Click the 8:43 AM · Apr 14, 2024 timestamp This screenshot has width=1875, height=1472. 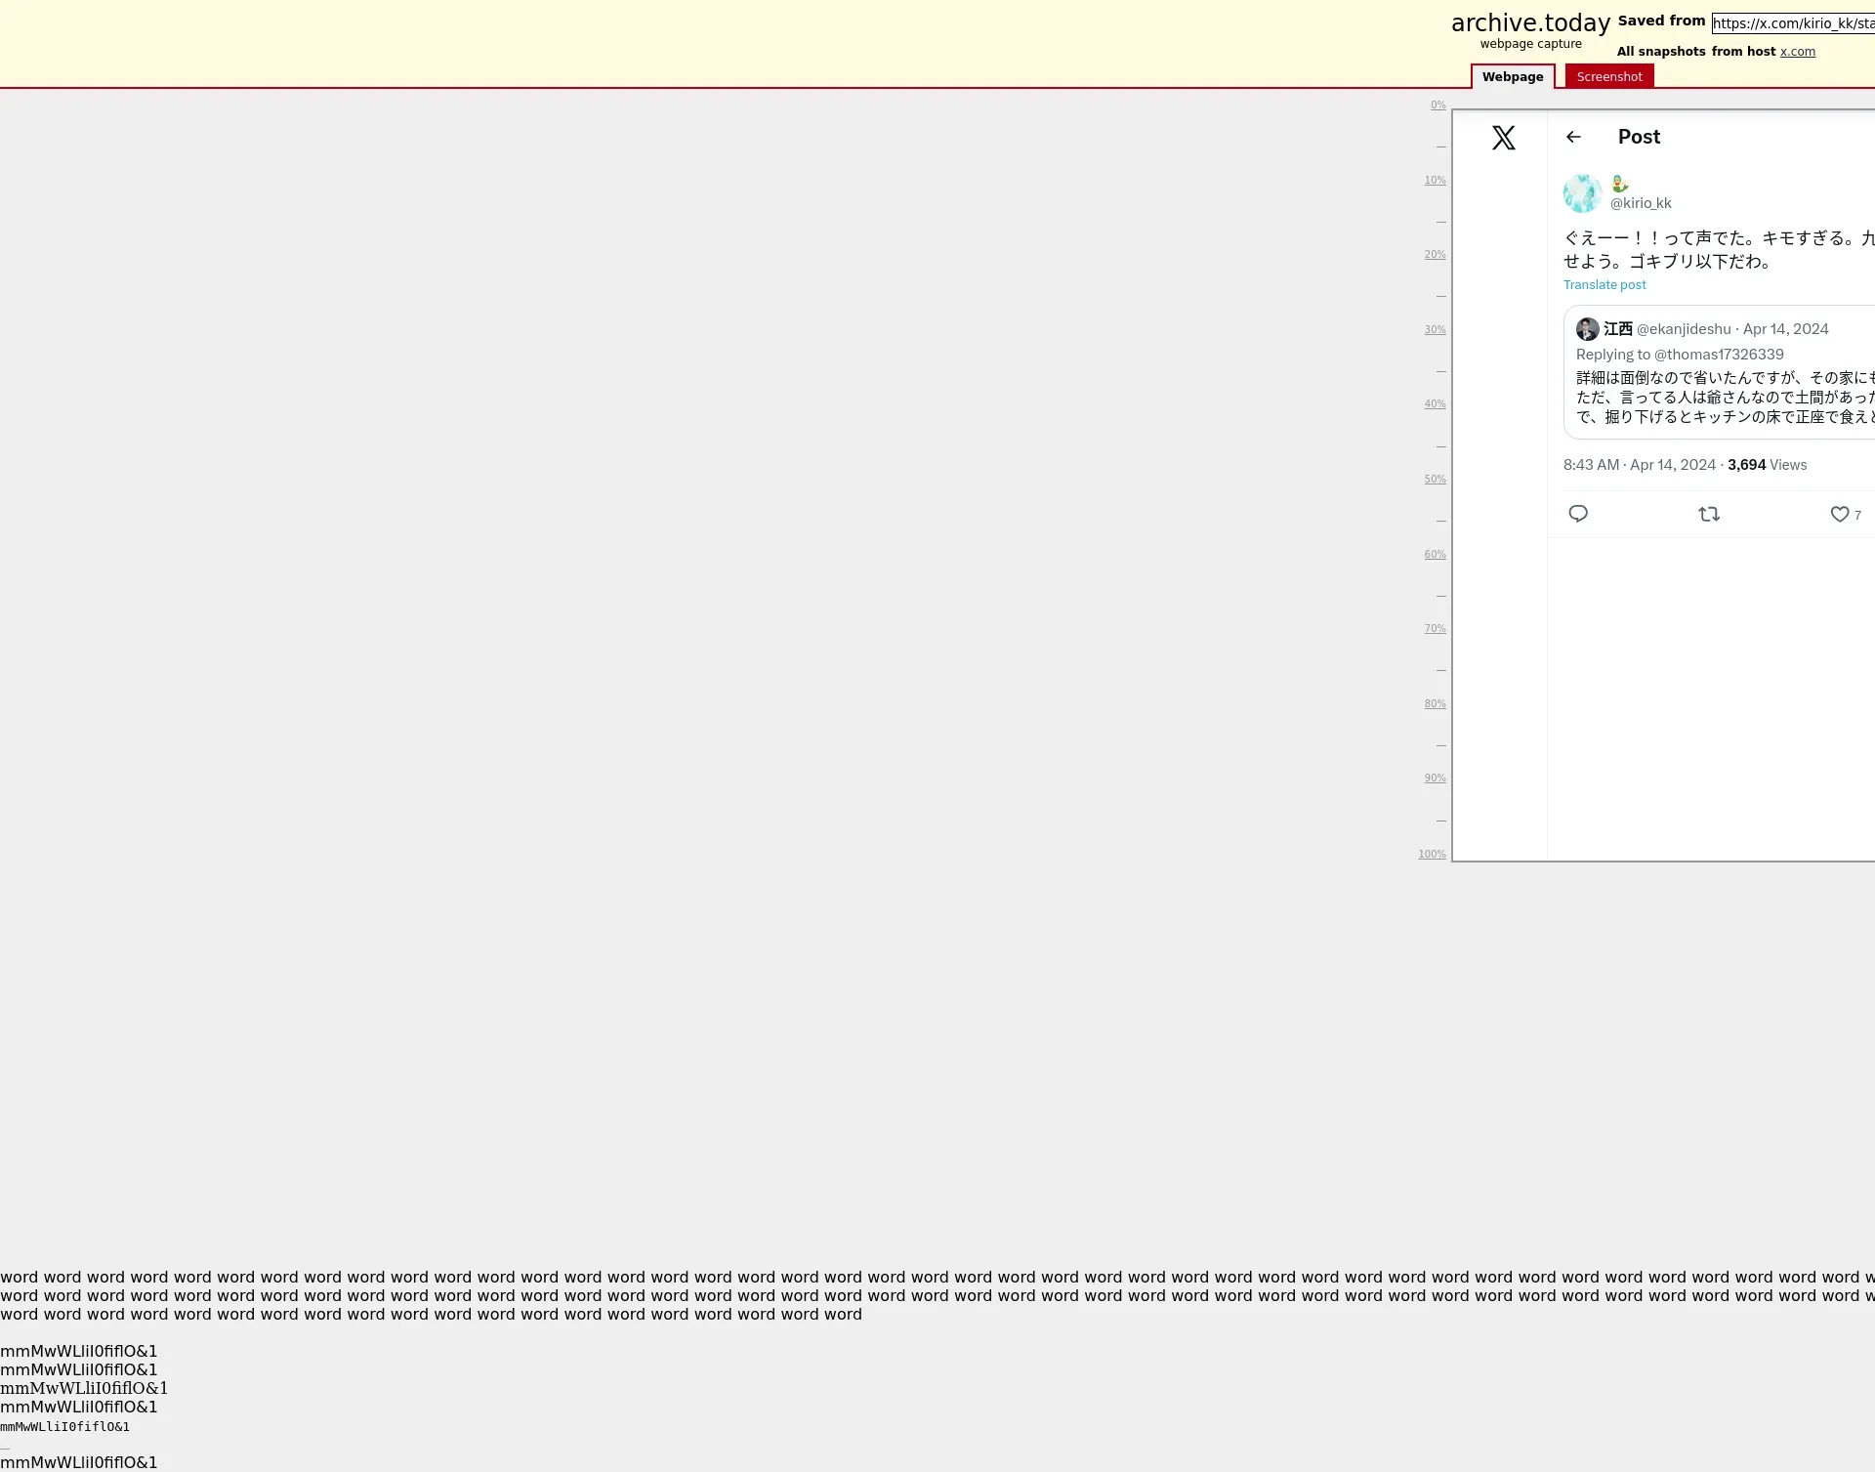pos(1639,465)
